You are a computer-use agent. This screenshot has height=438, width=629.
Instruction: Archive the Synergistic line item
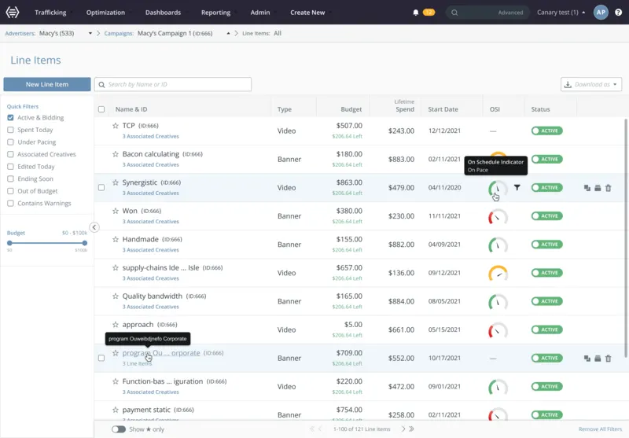coord(598,188)
